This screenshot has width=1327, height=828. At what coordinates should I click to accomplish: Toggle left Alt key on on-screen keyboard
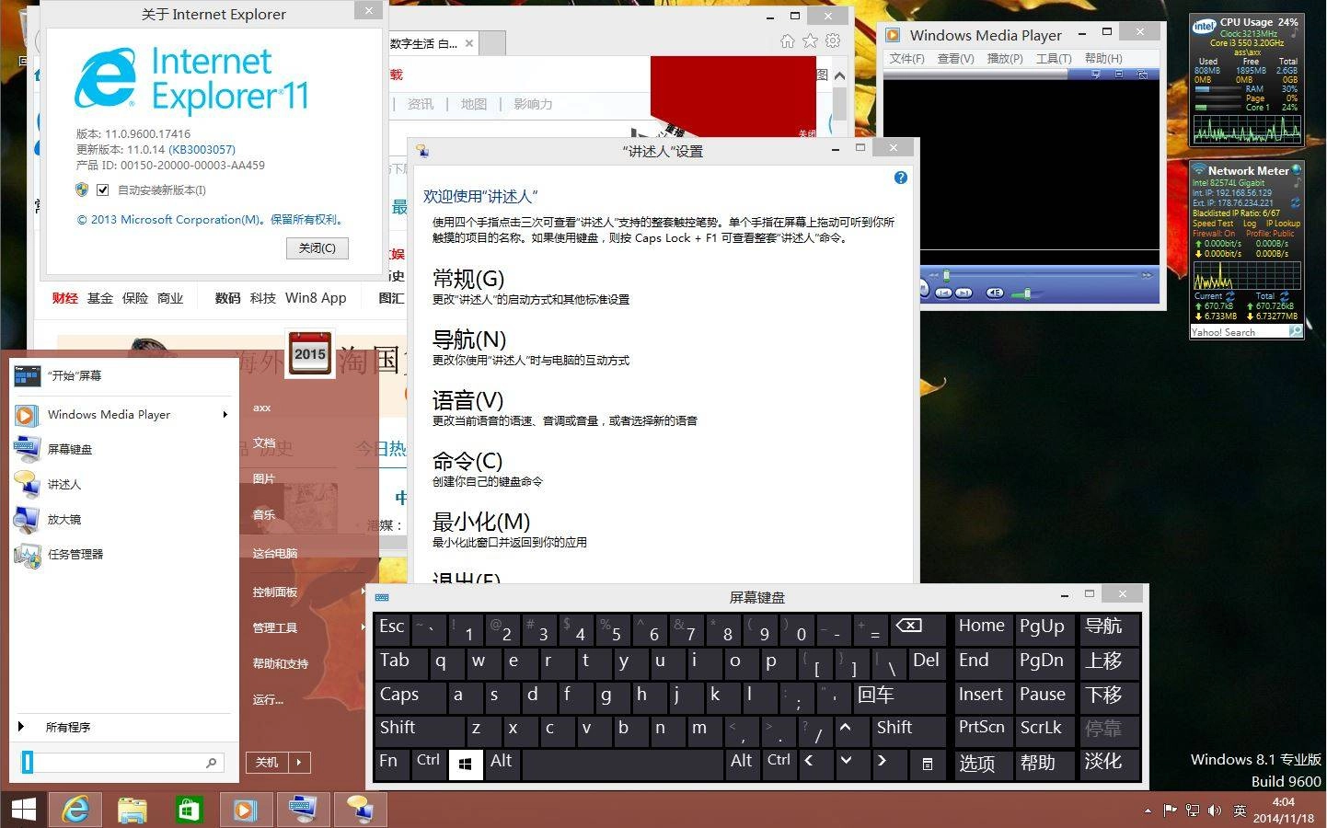[502, 764]
